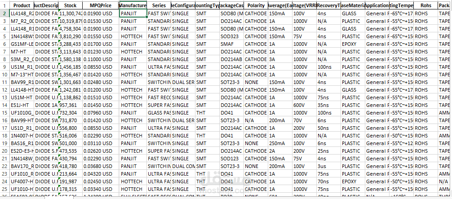The height and width of the screenshot is (199, 452).
Task: Click THT cell in row 15
Action: [207, 113]
